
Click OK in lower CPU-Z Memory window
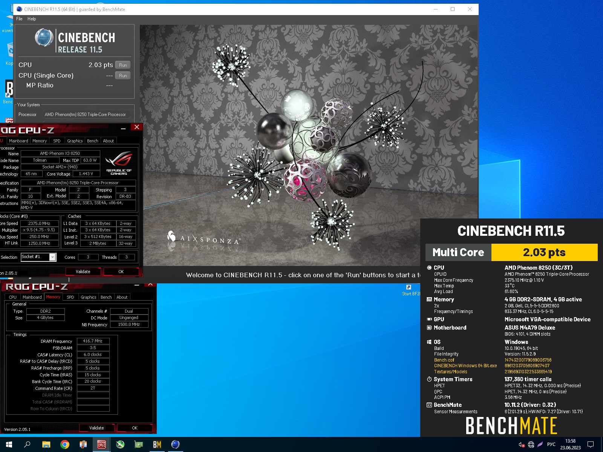point(135,428)
